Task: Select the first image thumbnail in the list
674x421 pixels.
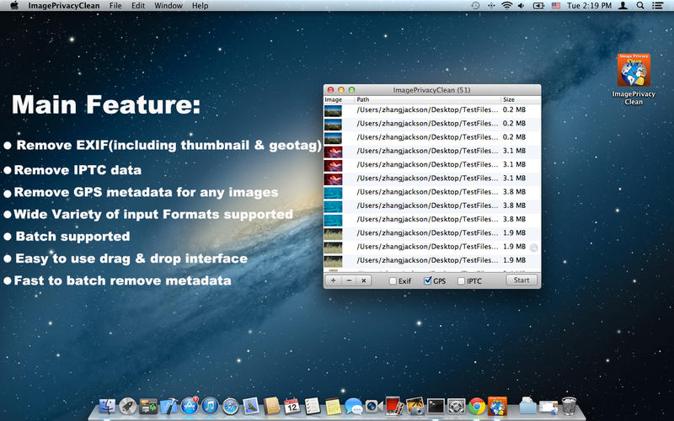Action: pos(334,109)
